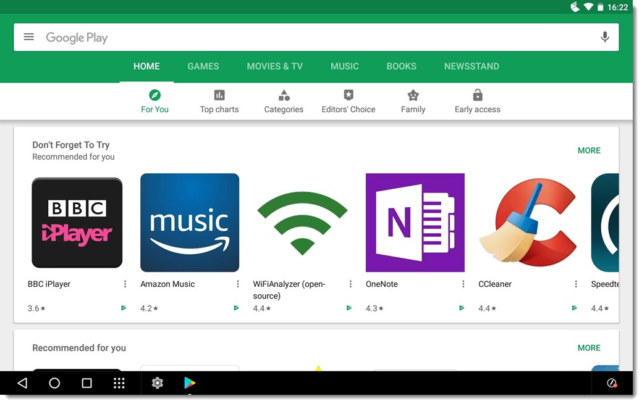The image size is (642, 404).
Task: Open the navigation drawer hamburger menu
Action: pyautogui.click(x=28, y=37)
